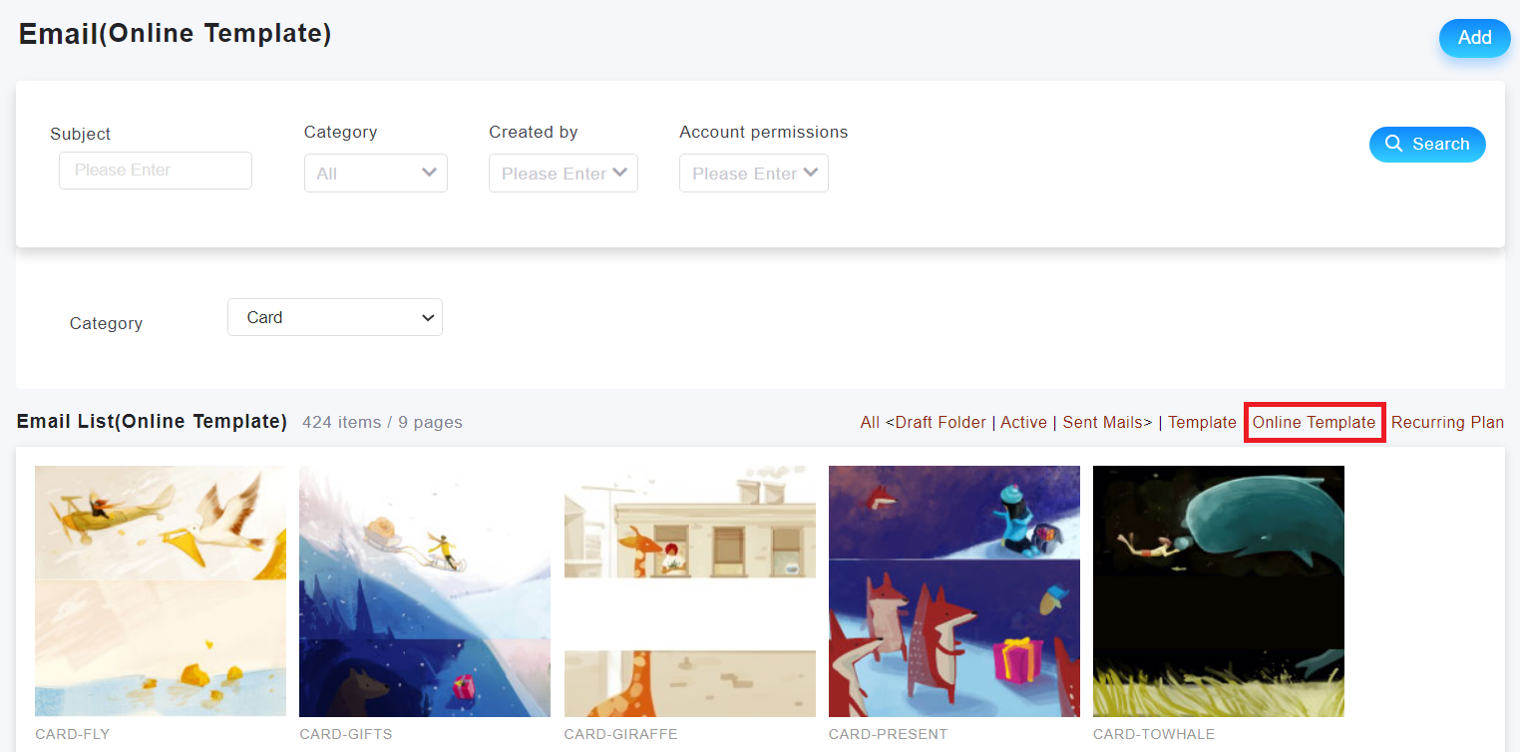Click the CARD-GIFTS caption text

pos(346,734)
